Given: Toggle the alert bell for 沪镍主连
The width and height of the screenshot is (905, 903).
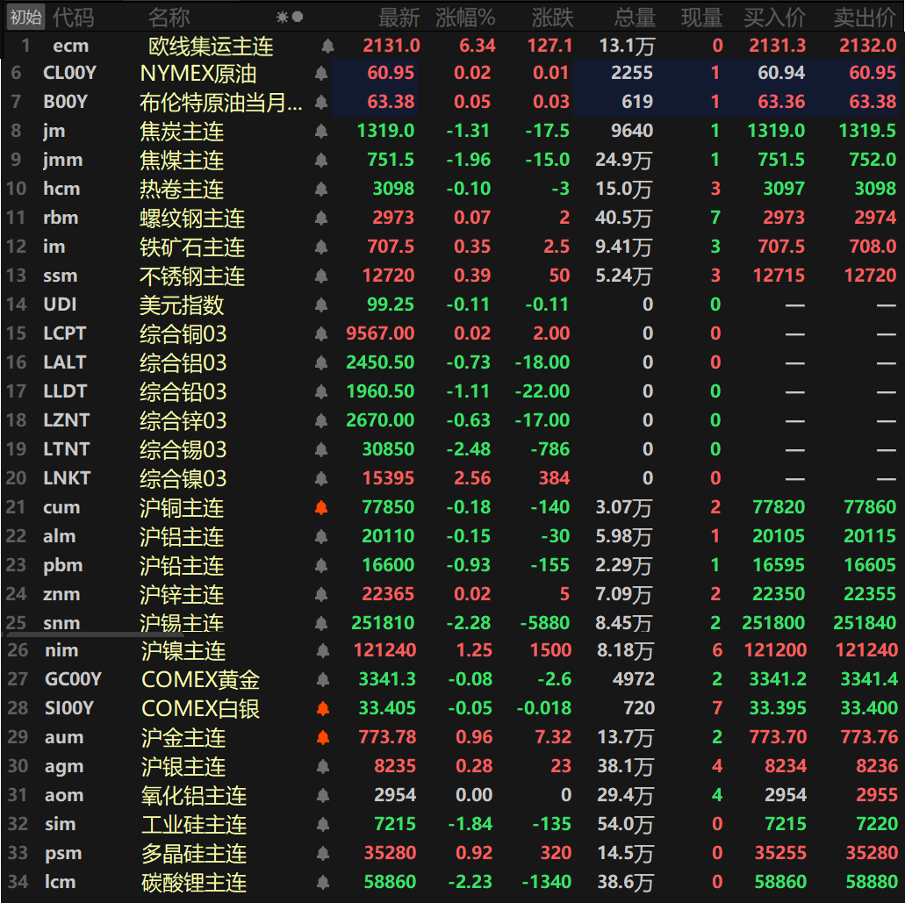Looking at the screenshot, I should 323,651.
